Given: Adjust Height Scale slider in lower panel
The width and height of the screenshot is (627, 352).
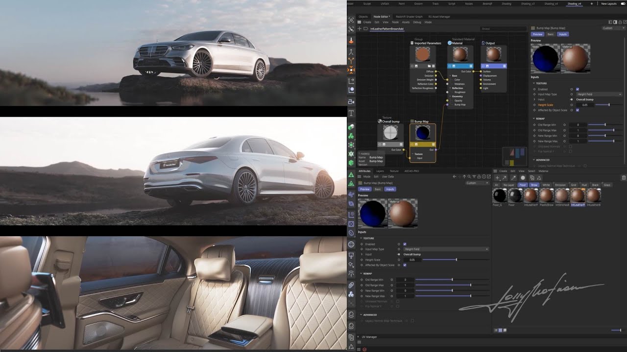Looking at the screenshot, I should click(x=456, y=260).
